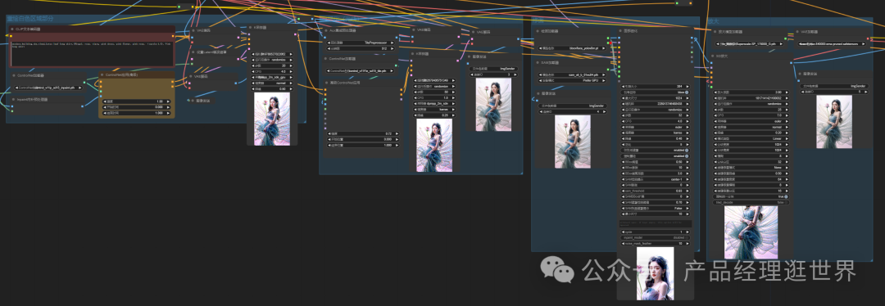This screenshot has height=306, width=885.
Task: Increase CFG 4.0 arrow on dpmpp_2m_sde_gpu sampler
Action: click(x=290, y=71)
